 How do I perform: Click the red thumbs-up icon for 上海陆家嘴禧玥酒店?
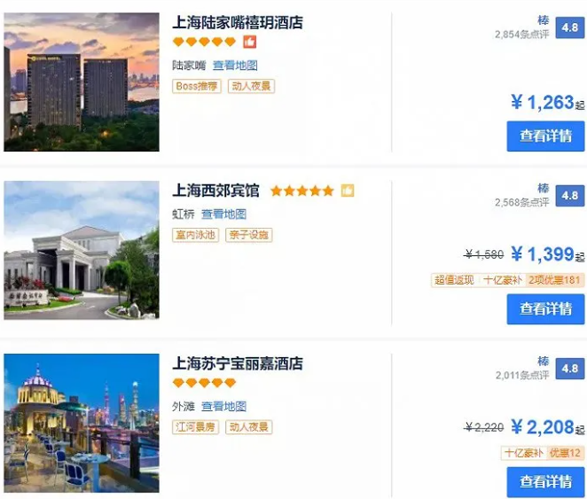click(x=250, y=42)
